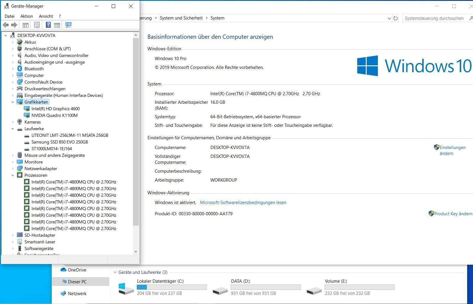The height and width of the screenshot is (304, 473).
Task: Click the DATA (D:) capacity bar
Action: pos(266,287)
